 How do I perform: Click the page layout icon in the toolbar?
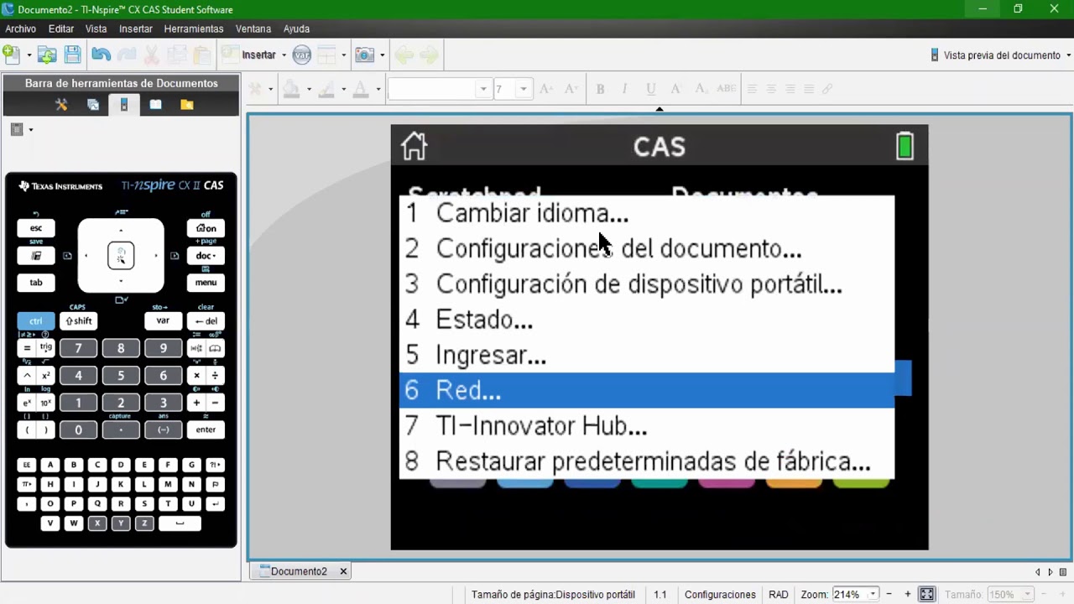pyautogui.click(x=326, y=55)
